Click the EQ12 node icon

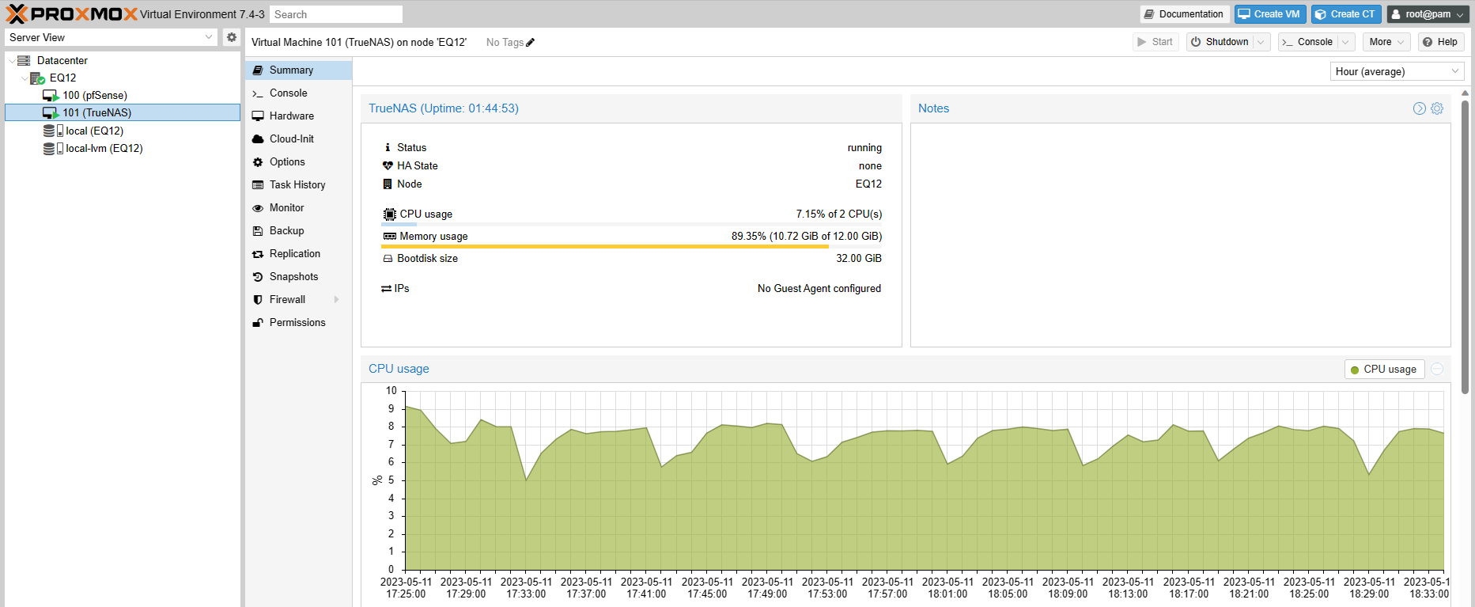(37, 78)
